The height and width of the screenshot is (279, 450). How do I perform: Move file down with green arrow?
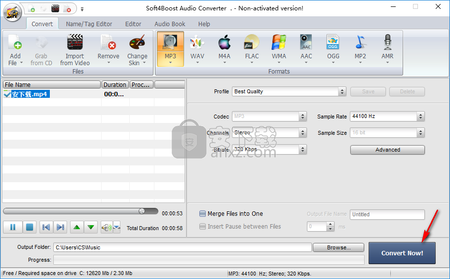click(x=91, y=227)
